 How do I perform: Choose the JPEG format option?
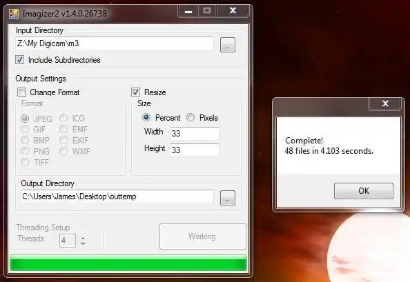tap(25, 119)
